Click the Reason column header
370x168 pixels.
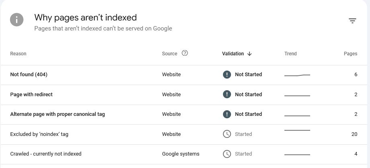(18, 54)
